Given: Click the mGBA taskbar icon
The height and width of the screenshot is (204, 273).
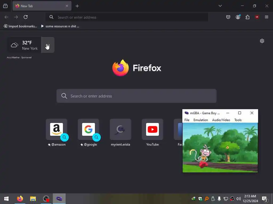Looking at the screenshot, I should pyautogui.click(x=59, y=199).
